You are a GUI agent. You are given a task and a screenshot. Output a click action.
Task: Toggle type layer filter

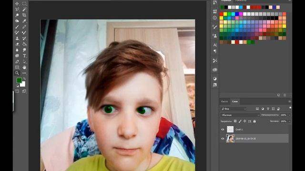(x=268, y=109)
